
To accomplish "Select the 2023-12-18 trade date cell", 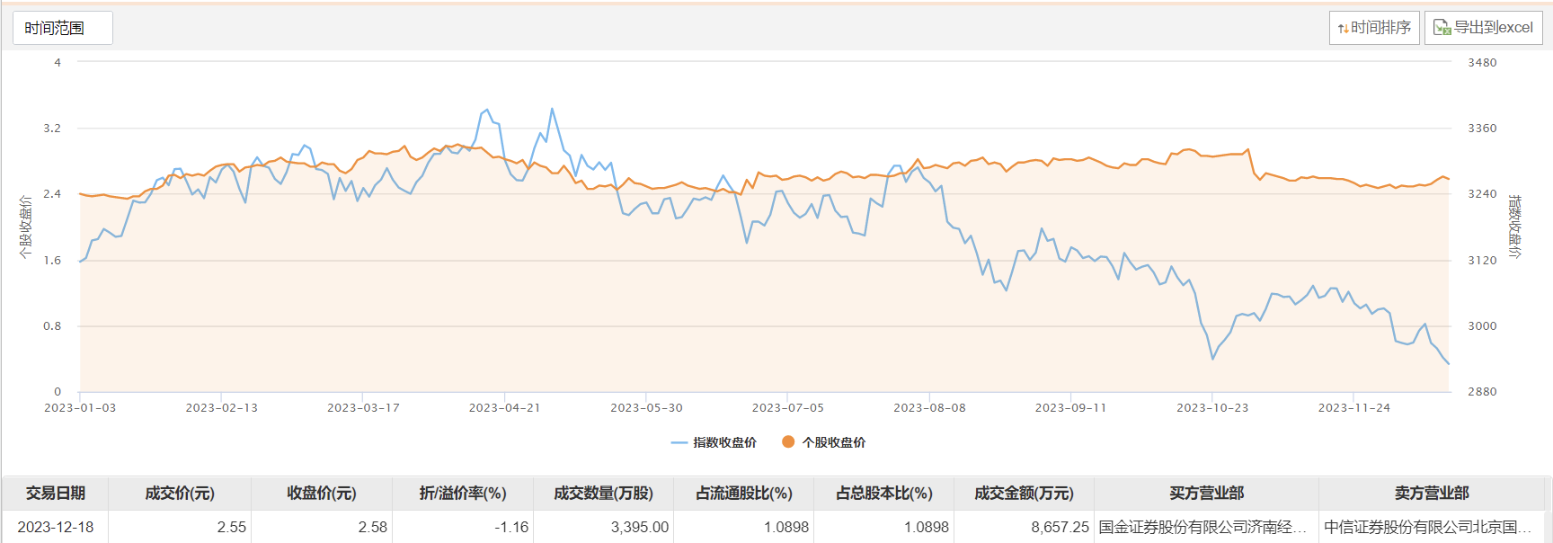I will (x=56, y=527).
